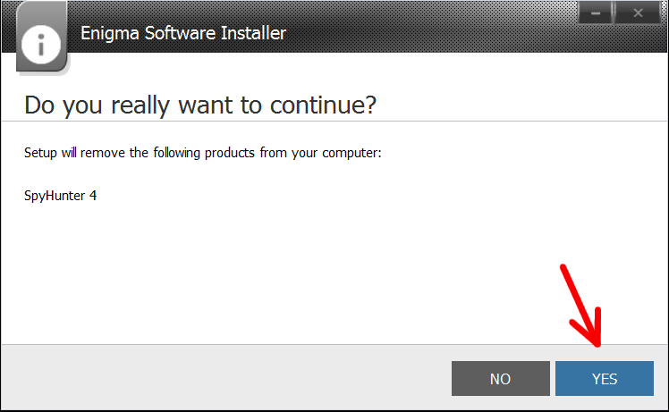Click the SpyHunter 4 product name
669x412 pixels.
tap(60, 196)
